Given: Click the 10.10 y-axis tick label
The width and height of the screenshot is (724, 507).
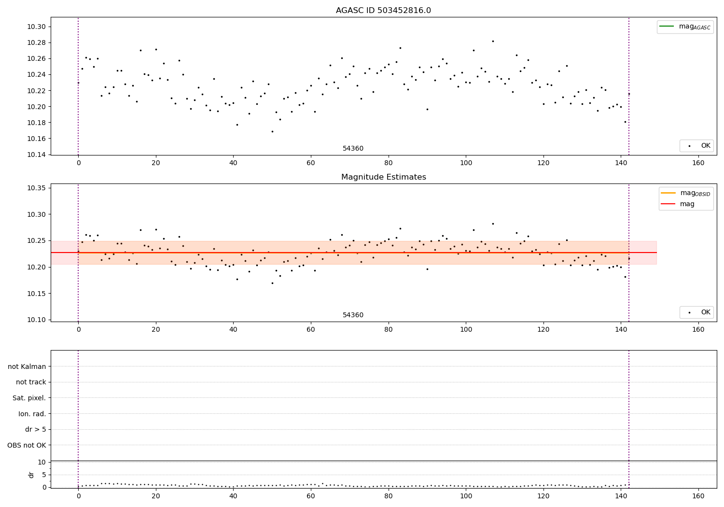Looking at the screenshot, I should pyautogui.click(x=37, y=320).
